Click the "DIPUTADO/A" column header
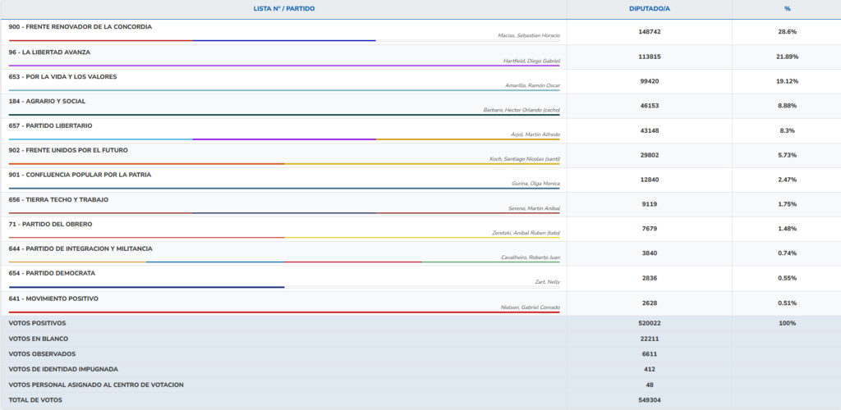 (649, 8)
